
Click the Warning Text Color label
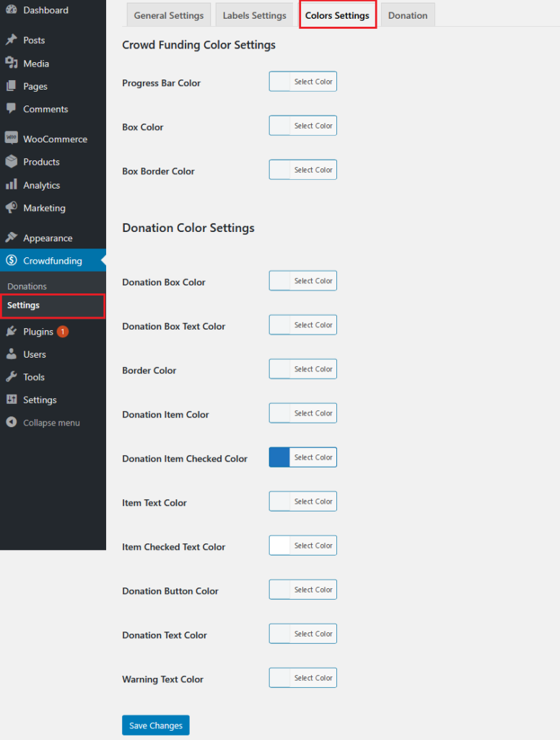click(x=162, y=679)
